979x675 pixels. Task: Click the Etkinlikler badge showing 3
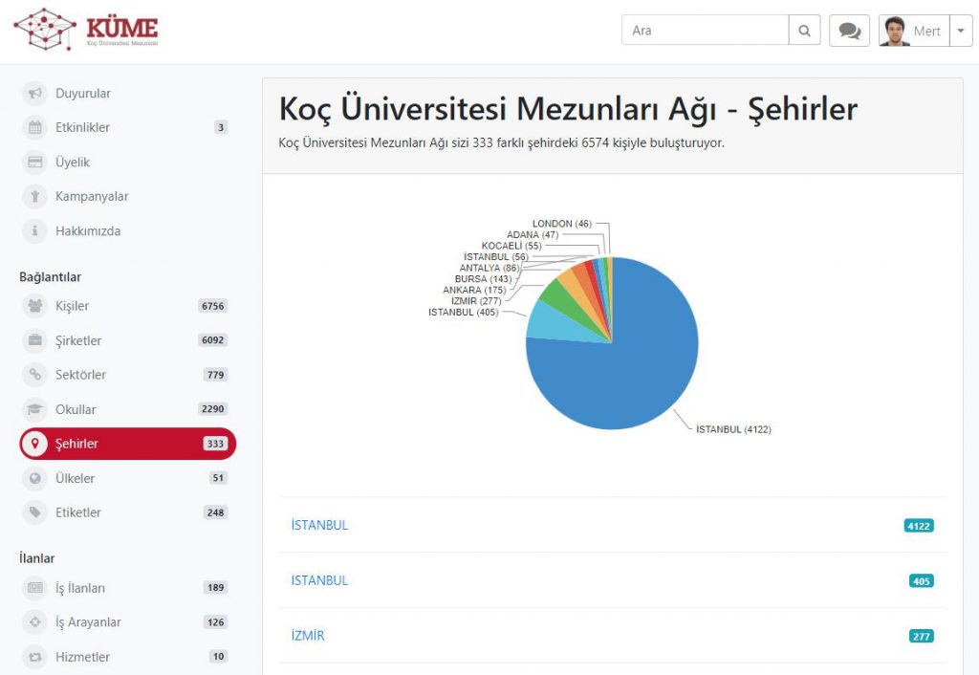point(221,127)
